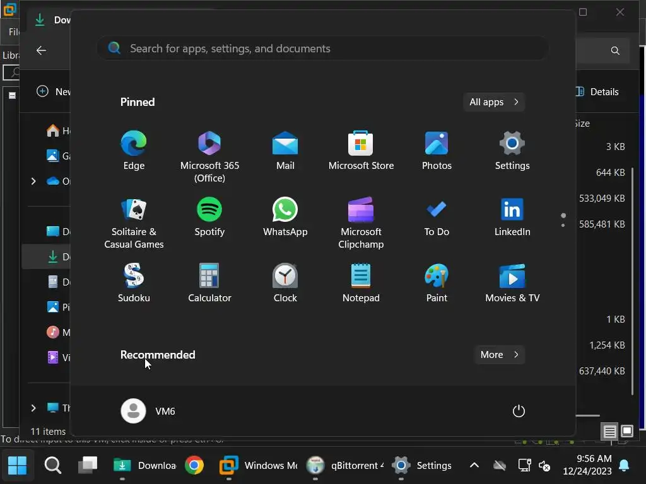Image resolution: width=646 pixels, height=484 pixels.
Task: Select Music in File Explorer sidebar
Action: coord(57,332)
